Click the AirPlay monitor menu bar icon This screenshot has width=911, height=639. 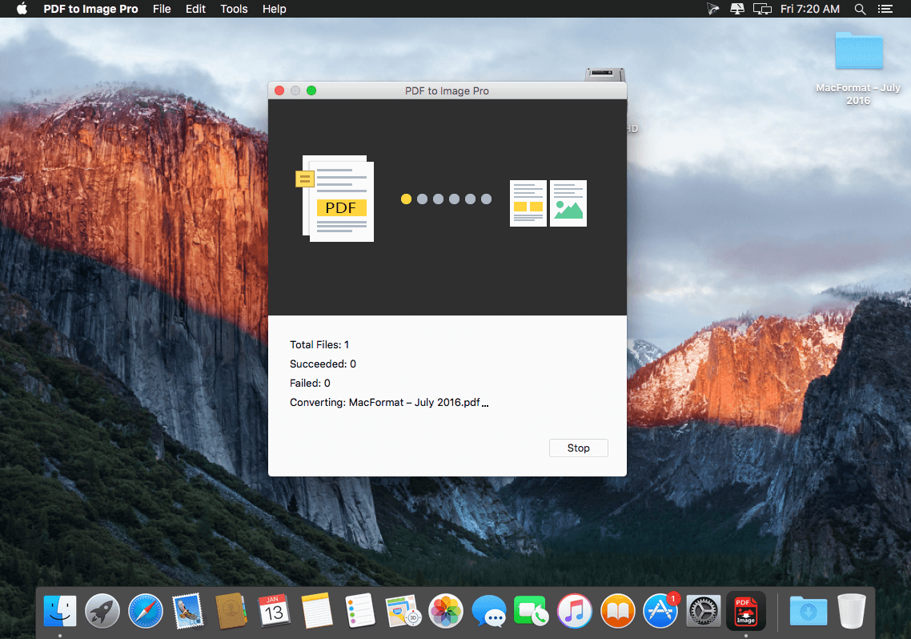tap(736, 9)
